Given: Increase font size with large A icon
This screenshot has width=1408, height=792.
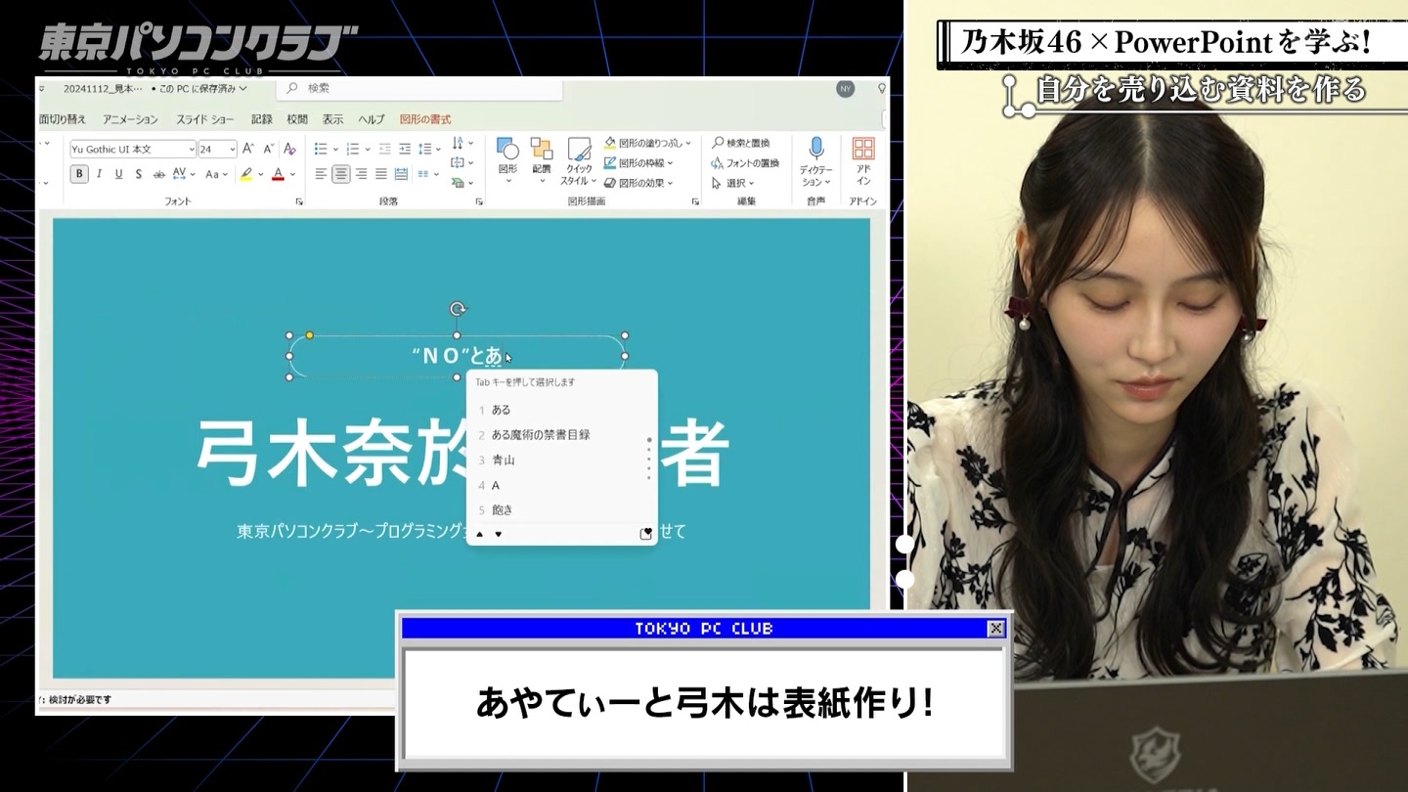Looking at the screenshot, I should tap(248, 149).
